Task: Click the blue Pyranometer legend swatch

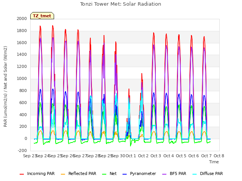Action: 124,174
